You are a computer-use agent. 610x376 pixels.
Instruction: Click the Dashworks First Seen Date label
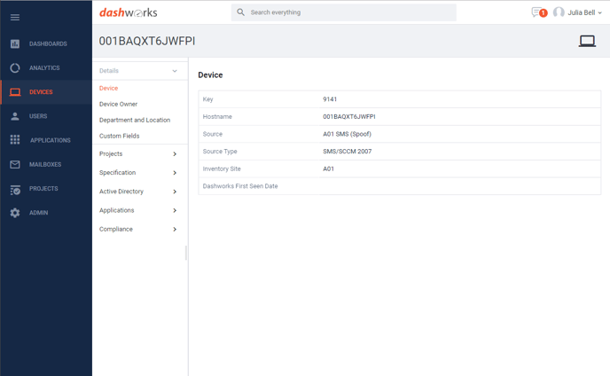tap(240, 186)
